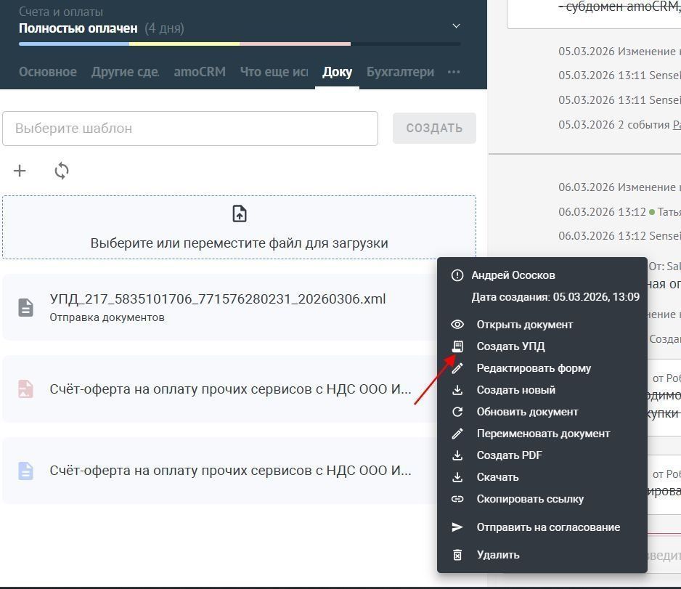
Task: Click the upload file icon in dropzone
Action: coord(240,214)
